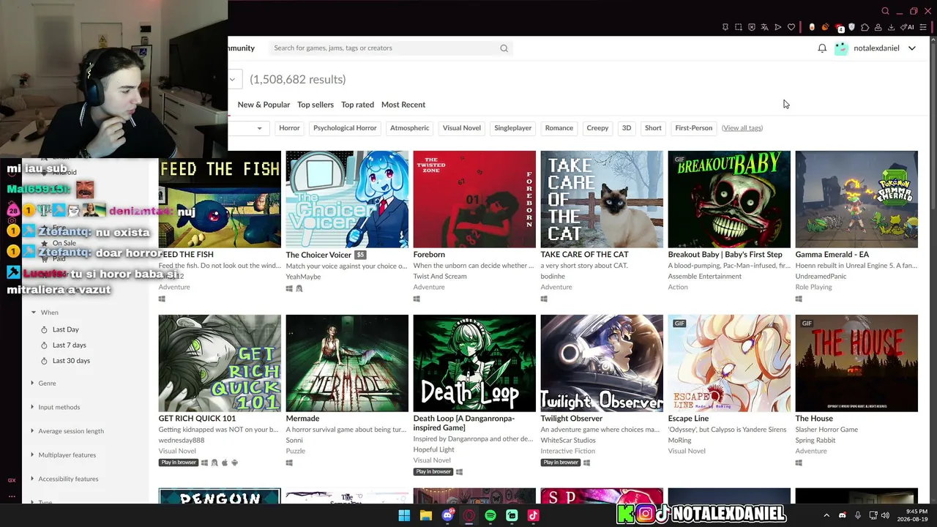Viewport: 937px width, 527px height.
Task: Open File Explorer from the taskbar
Action: 425,515
